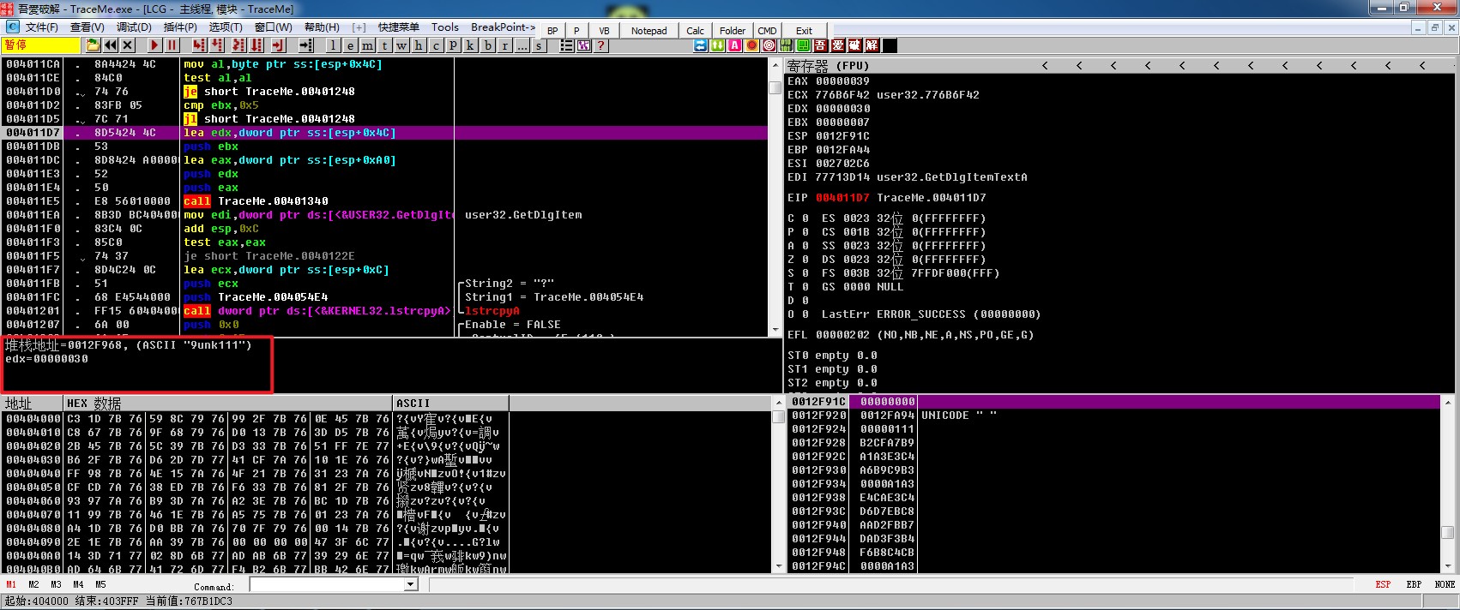Restart program using the rewind icon

(x=111, y=45)
